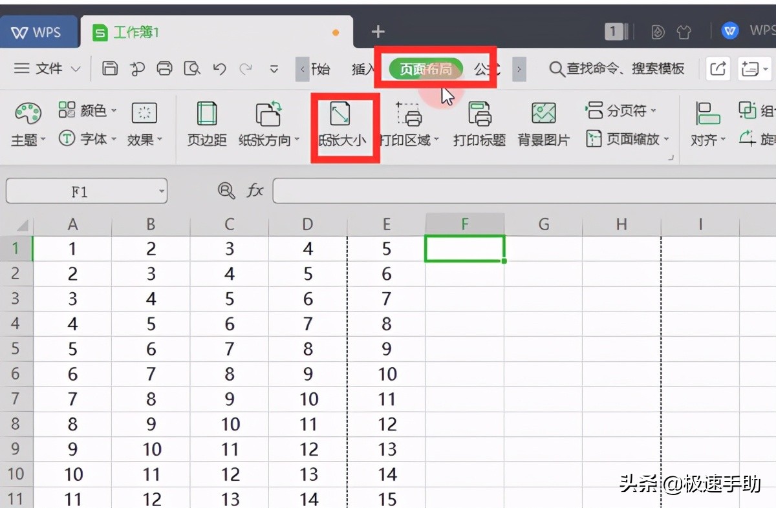Click cell B4 containing 5

coord(151,324)
